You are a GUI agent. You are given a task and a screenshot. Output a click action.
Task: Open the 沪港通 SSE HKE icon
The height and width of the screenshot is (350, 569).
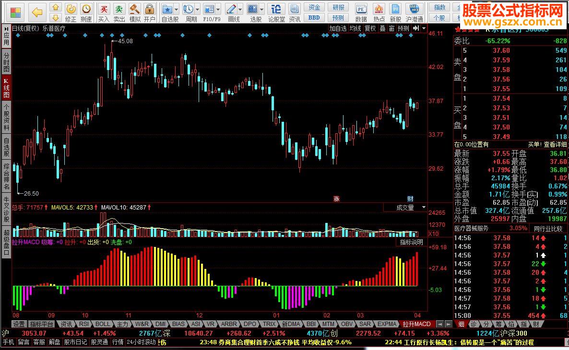click(414, 9)
